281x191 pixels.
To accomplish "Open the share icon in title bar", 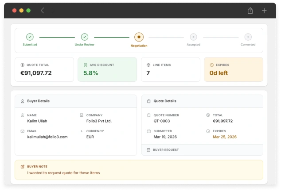I will click(x=250, y=11).
